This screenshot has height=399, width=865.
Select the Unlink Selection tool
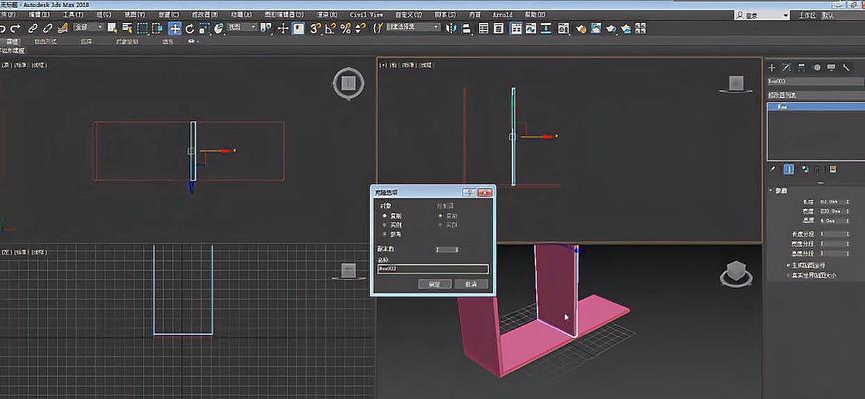48,28
